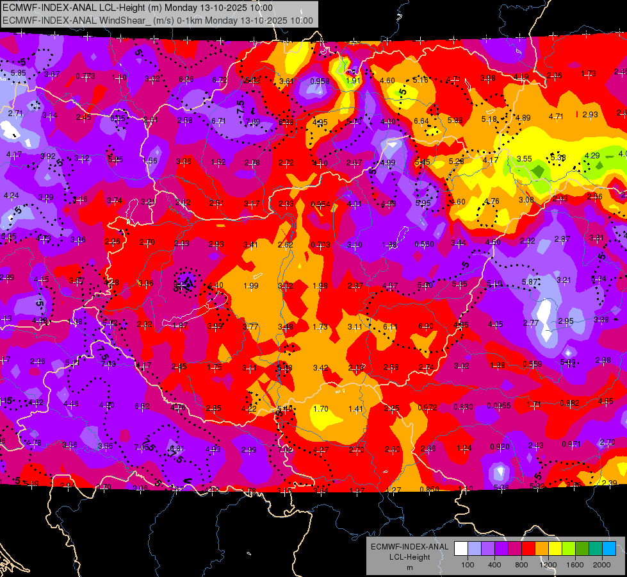This screenshot has height=577, width=627.
Task: Click the wind shear value '1.99'
Action: tap(250, 286)
